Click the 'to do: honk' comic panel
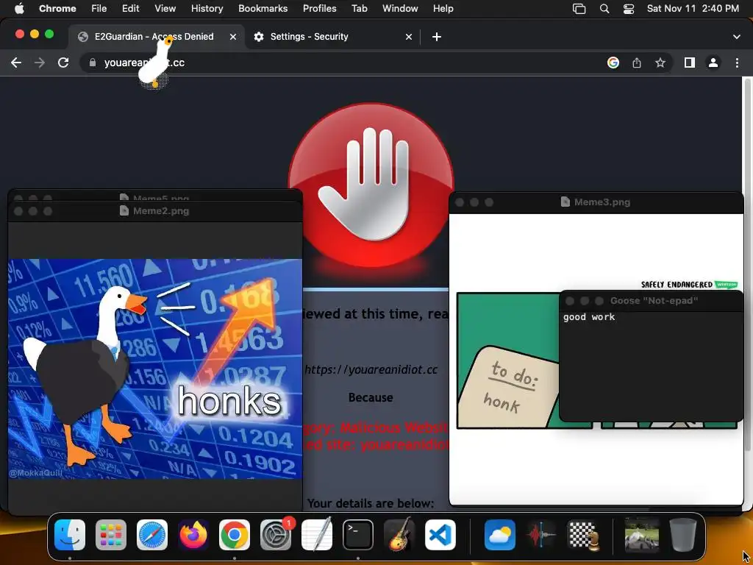 pyautogui.click(x=507, y=360)
